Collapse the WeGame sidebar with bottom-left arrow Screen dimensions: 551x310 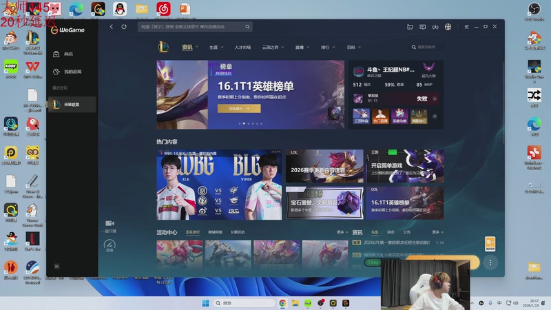click(x=56, y=267)
